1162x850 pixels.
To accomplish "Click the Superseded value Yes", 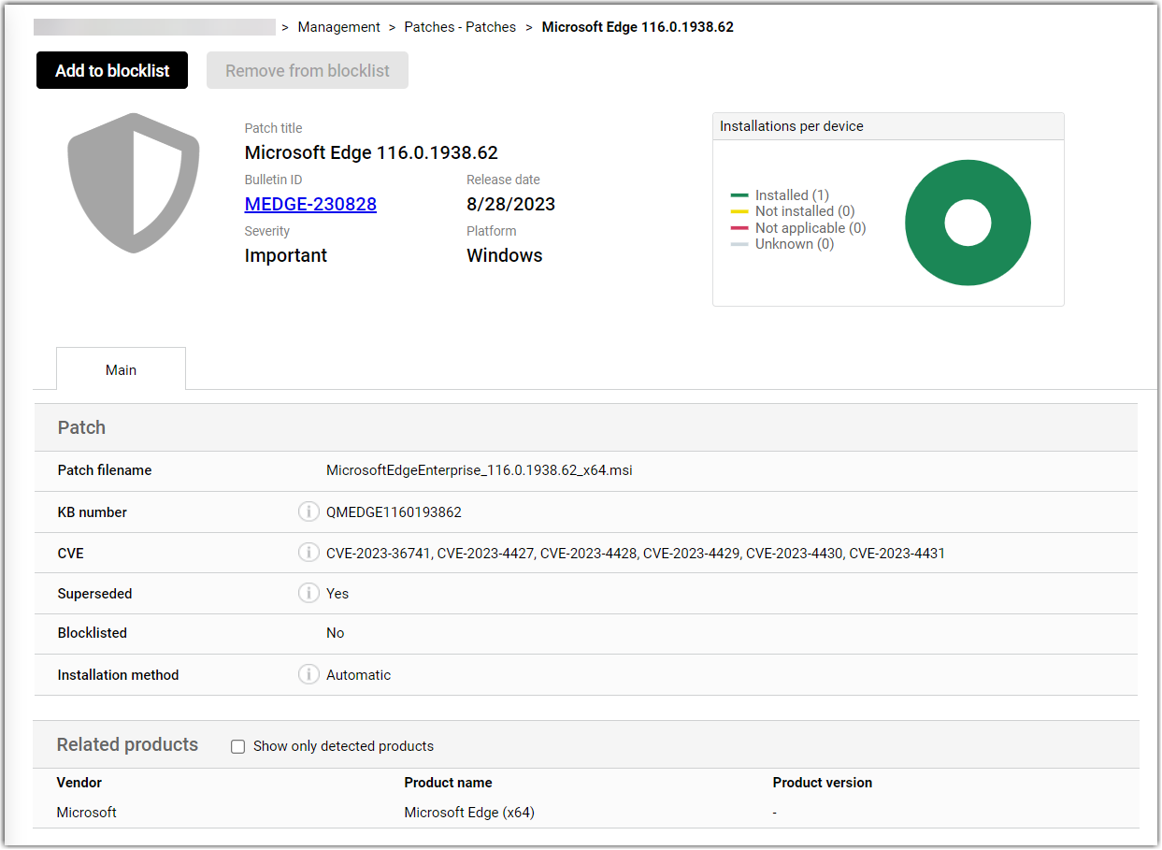I will click(337, 594).
